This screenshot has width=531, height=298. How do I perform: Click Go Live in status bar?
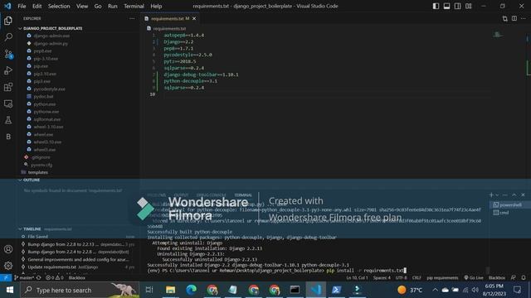474,278
